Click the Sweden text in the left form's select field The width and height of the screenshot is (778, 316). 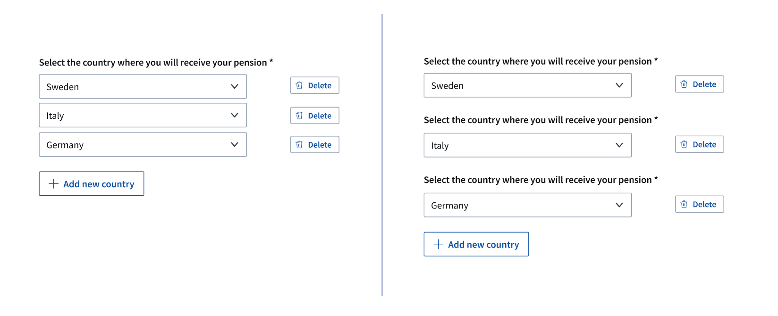click(x=63, y=87)
